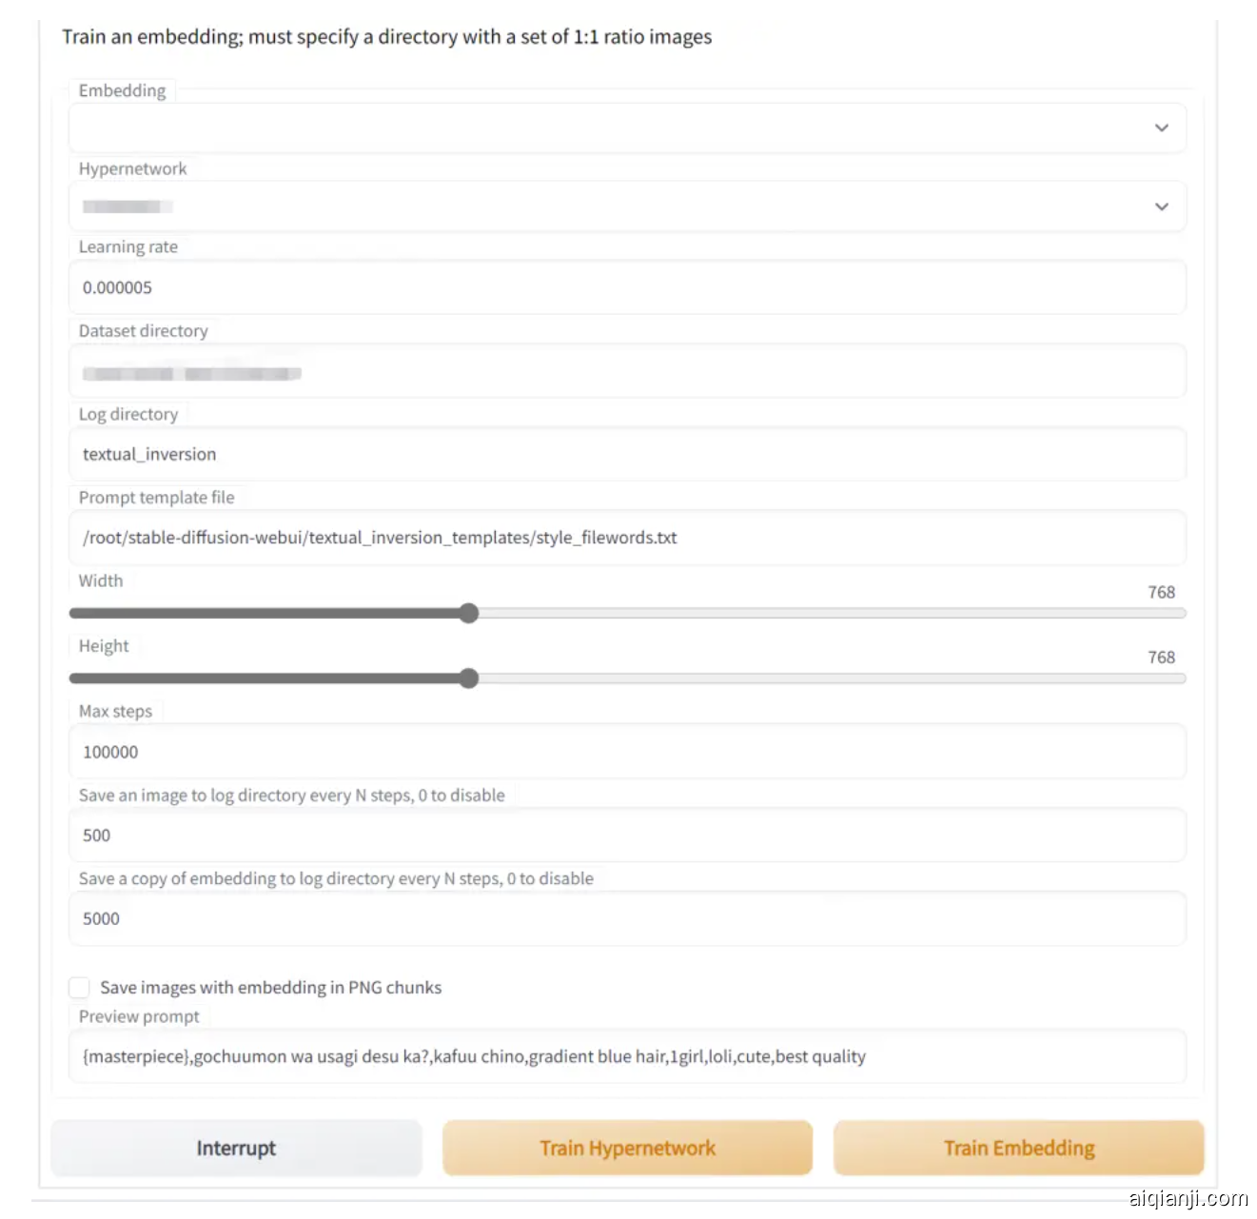Click the save embedding copy steps field
The image size is (1257, 1219).
pyautogui.click(x=626, y=918)
